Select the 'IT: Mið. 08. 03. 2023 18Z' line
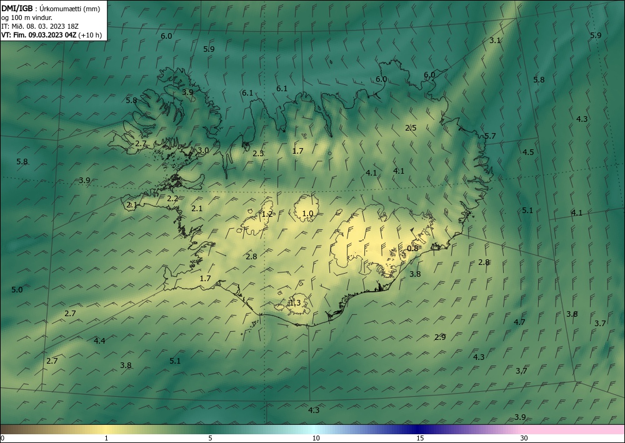The width and height of the screenshot is (625, 443). pyautogui.click(x=40, y=26)
